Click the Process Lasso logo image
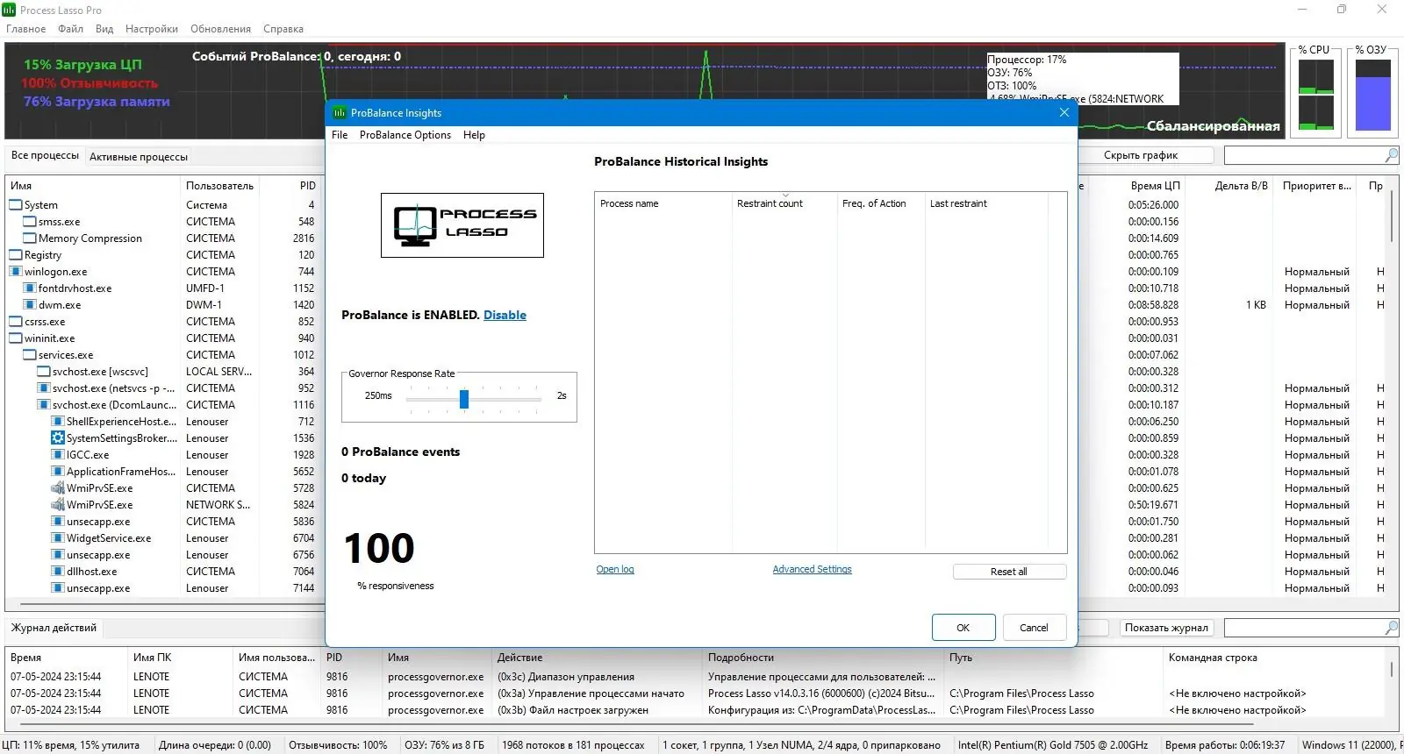 pos(462,225)
